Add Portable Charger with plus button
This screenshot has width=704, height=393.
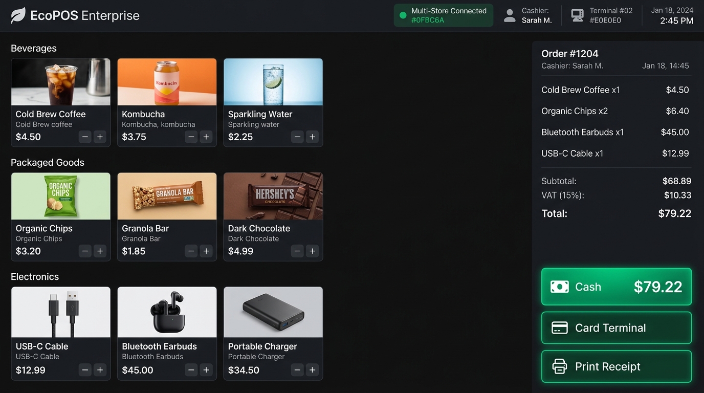(313, 369)
